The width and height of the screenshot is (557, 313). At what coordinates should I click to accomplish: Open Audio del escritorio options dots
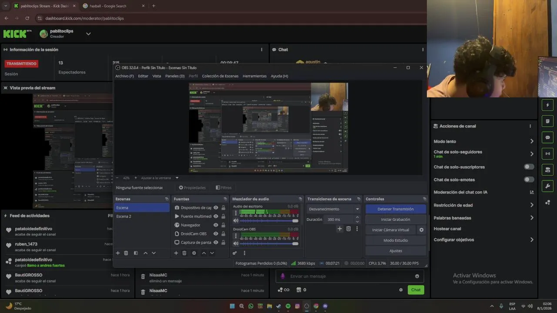click(236, 213)
